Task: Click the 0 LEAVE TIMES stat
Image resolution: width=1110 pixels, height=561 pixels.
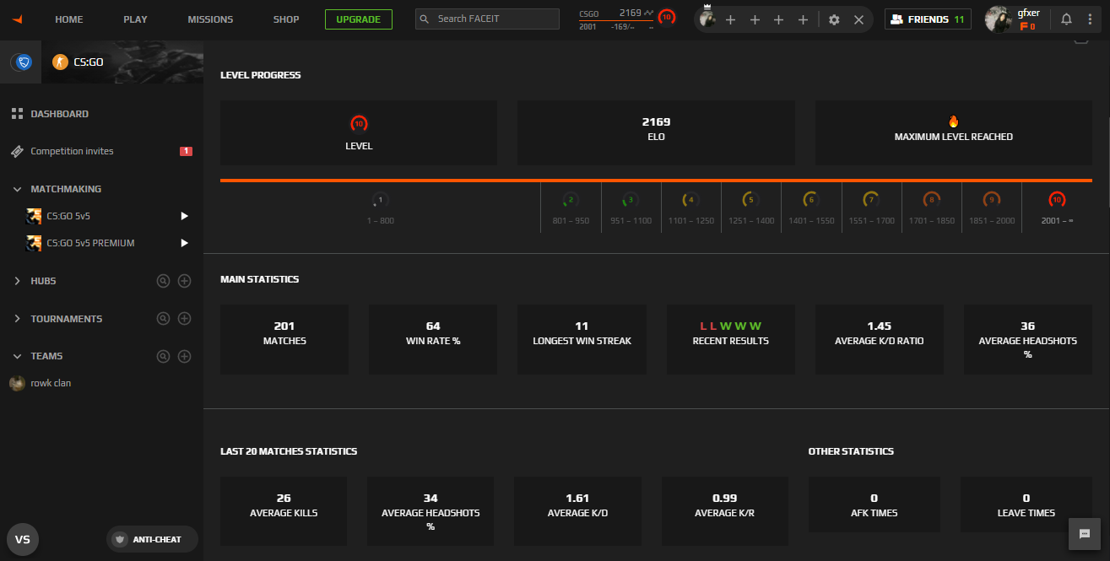Action: coord(1026,504)
